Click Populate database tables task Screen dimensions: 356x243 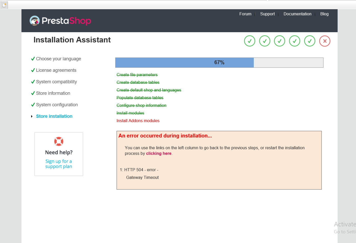click(140, 98)
